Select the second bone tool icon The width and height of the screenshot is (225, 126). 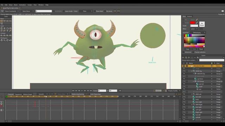click(5, 21)
